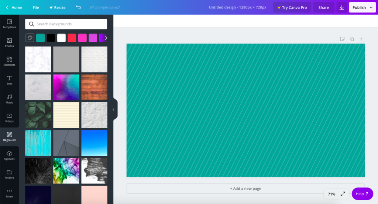Open the Photos panel
The width and height of the screenshot is (378, 204).
pyautogui.click(x=9, y=43)
